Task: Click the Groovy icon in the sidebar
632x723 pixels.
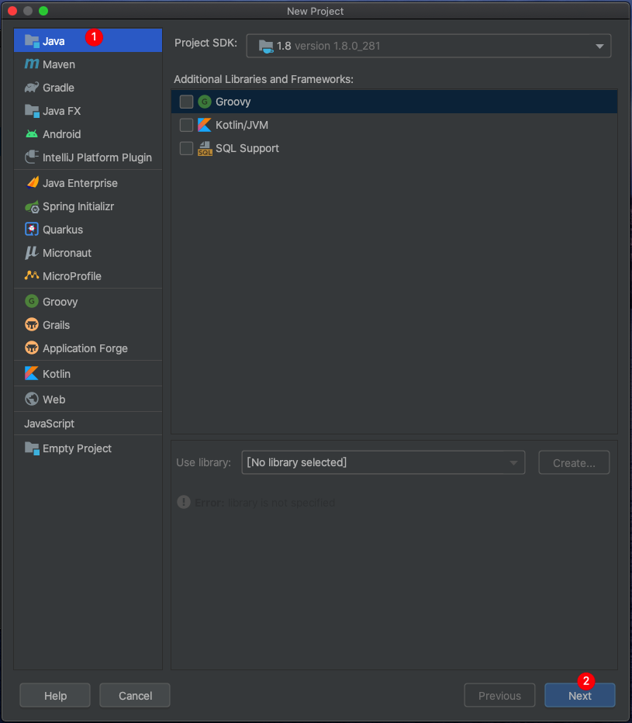Action: click(32, 302)
